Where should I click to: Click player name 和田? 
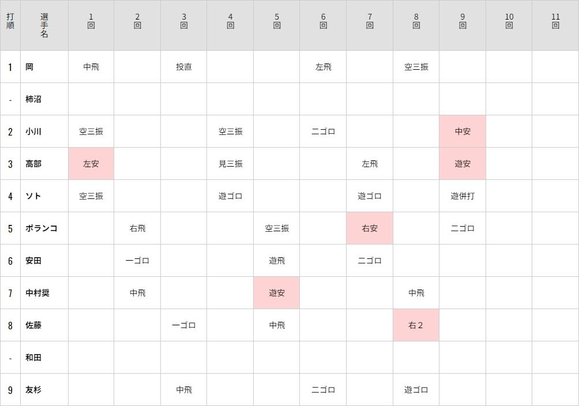[33, 358]
